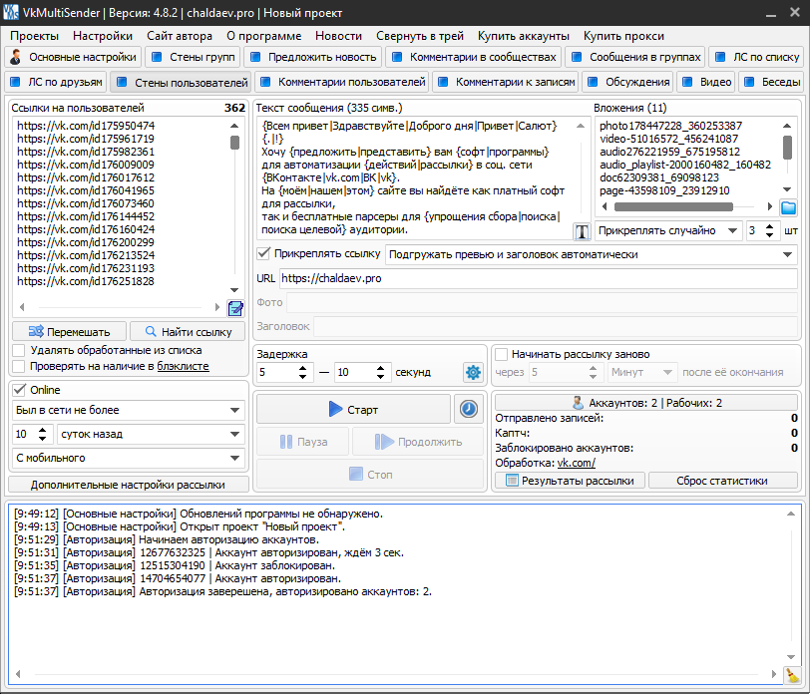Clear the log with the broom icon

(x=792, y=676)
